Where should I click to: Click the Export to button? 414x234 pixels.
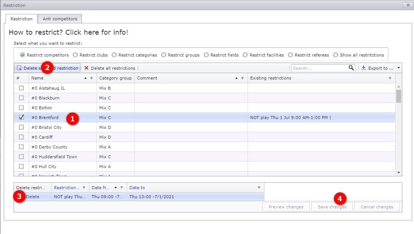377,68
